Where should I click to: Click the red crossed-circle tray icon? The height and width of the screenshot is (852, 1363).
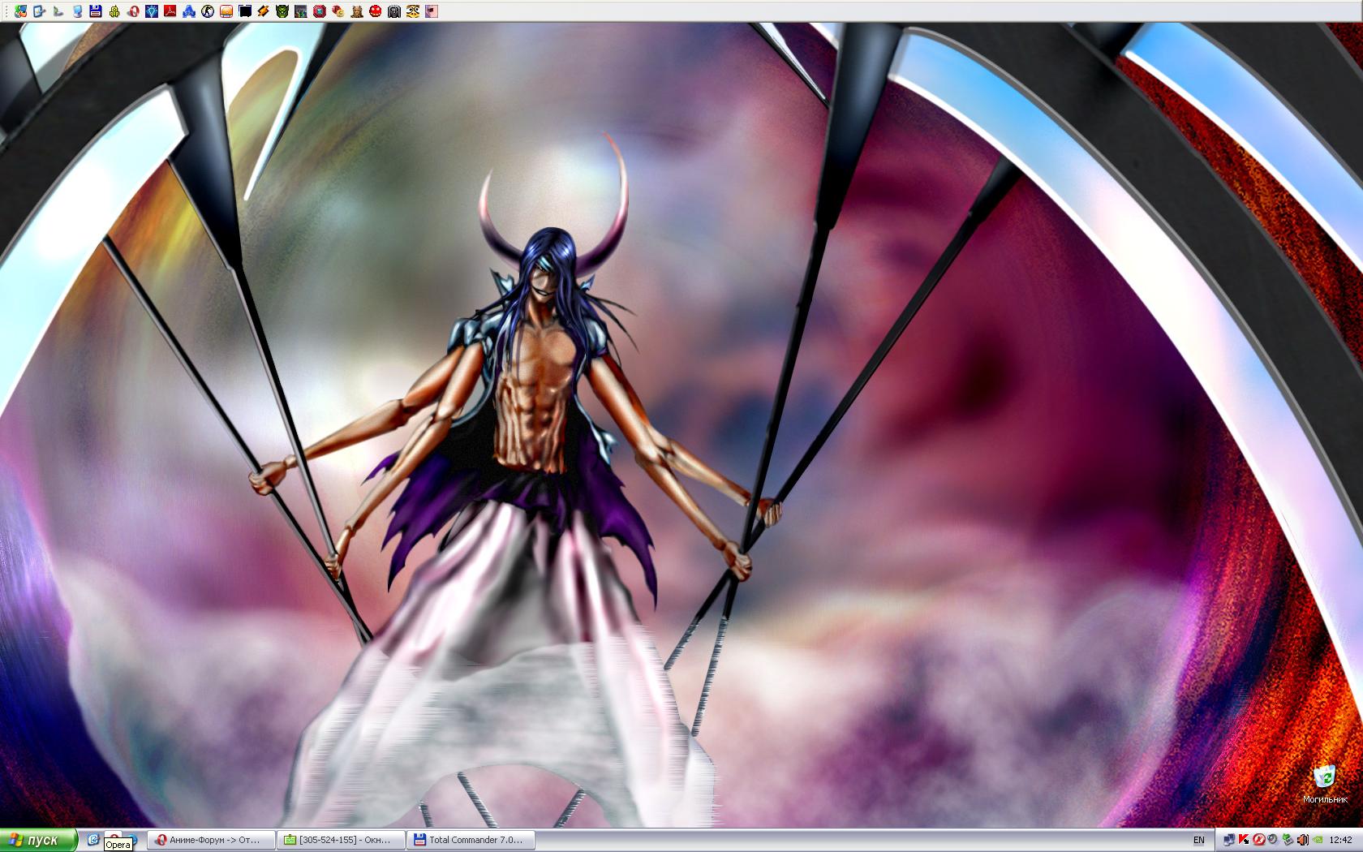(x=1259, y=840)
